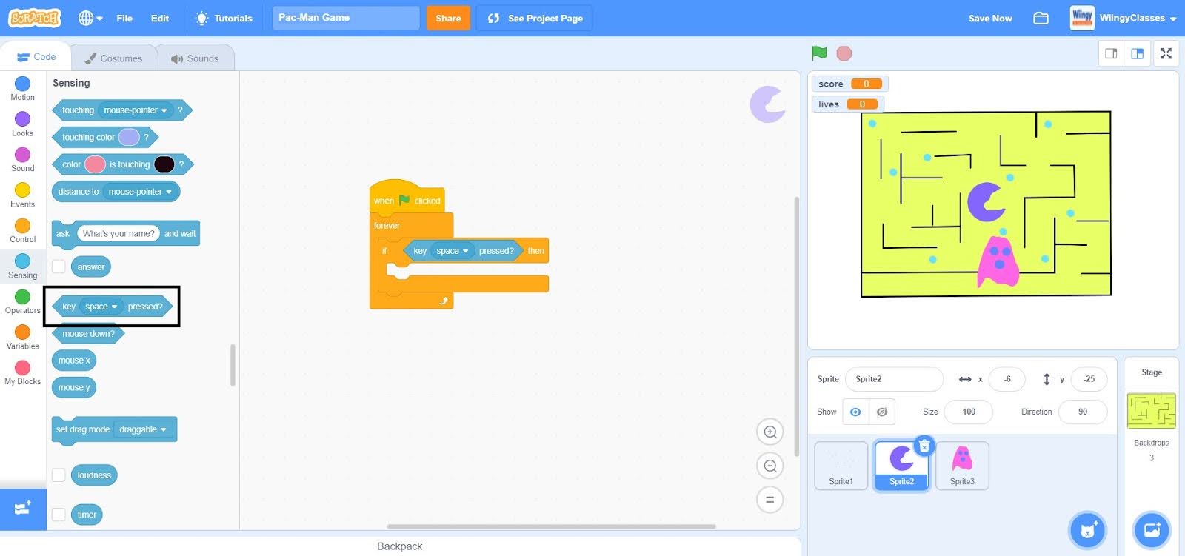Screen dimensions: 1185x556
Task: Hide the sprite with crossed-eye icon
Action: pos(882,412)
